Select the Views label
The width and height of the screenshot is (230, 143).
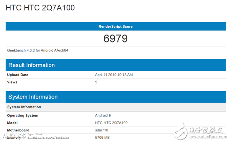coord(12,82)
